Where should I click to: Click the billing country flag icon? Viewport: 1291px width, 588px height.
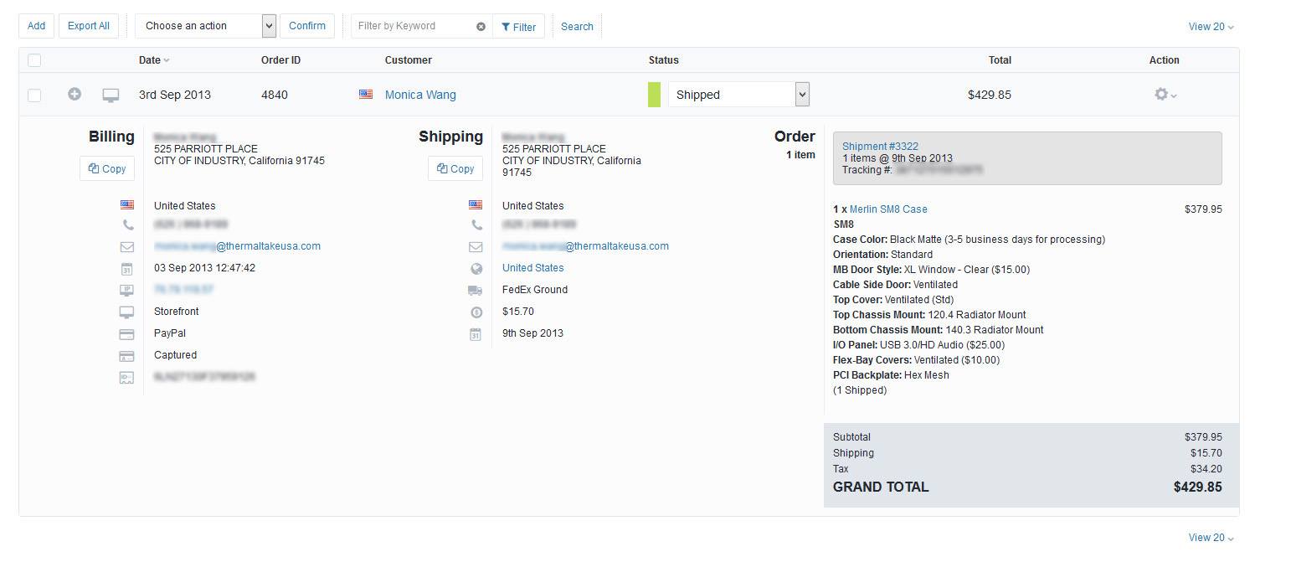(x=127, y=204)
